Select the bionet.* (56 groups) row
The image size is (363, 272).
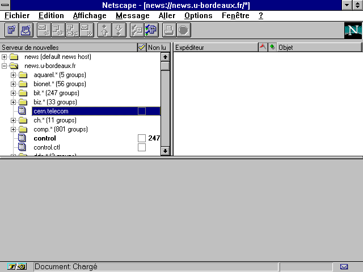click(x=60, y=84)
